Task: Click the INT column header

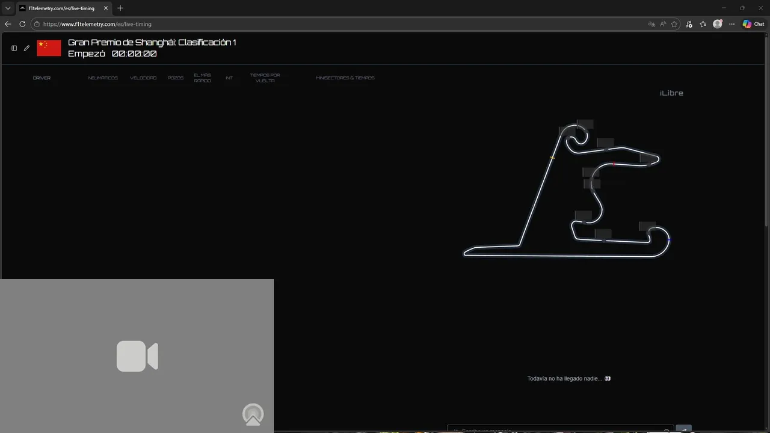Action: point(229,78)
